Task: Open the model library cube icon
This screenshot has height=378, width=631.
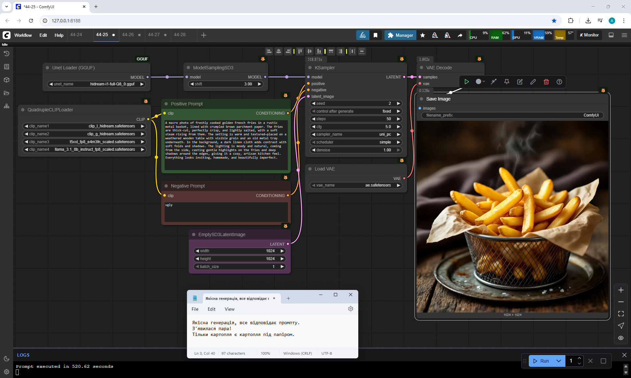Action: tap(7, 80)
